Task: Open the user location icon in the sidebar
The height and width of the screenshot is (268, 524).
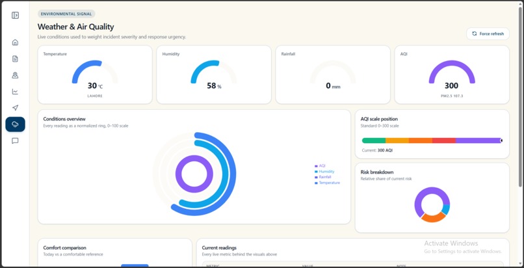Action: coord(15,75)
